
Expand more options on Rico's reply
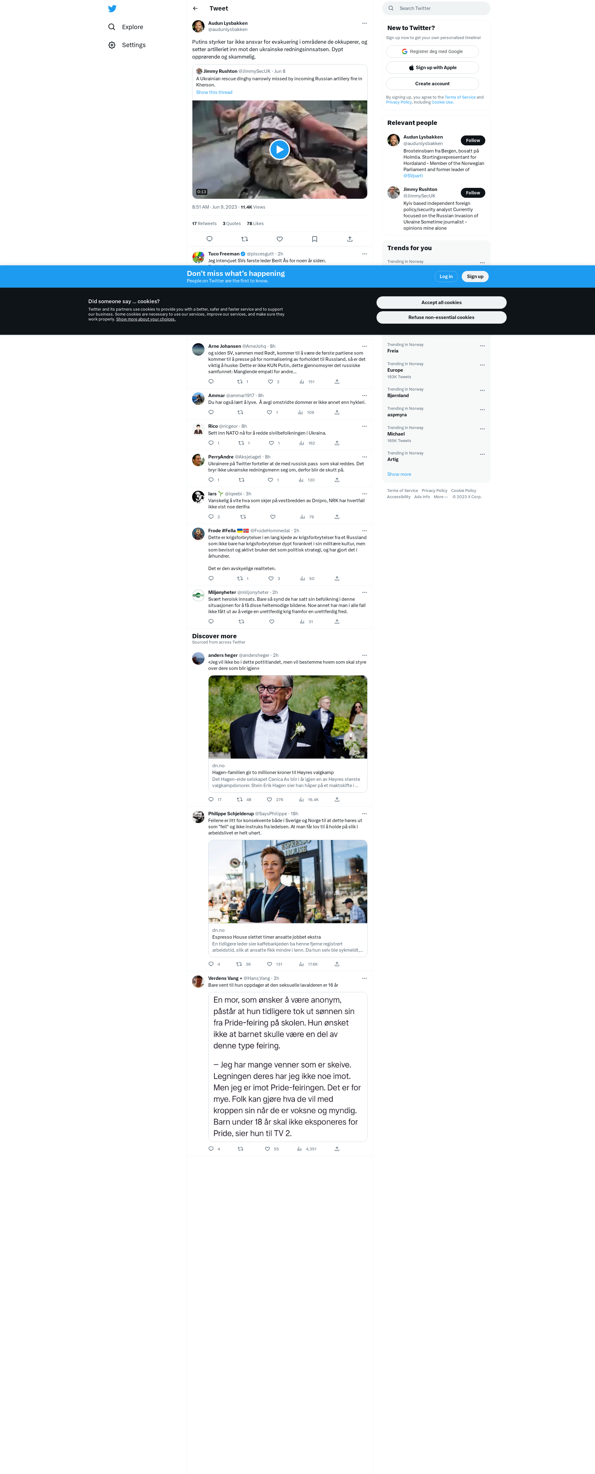[364, 426]
